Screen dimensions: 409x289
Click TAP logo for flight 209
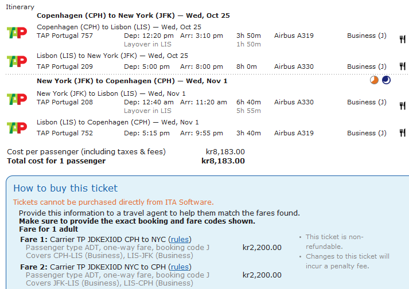(17, 61)
